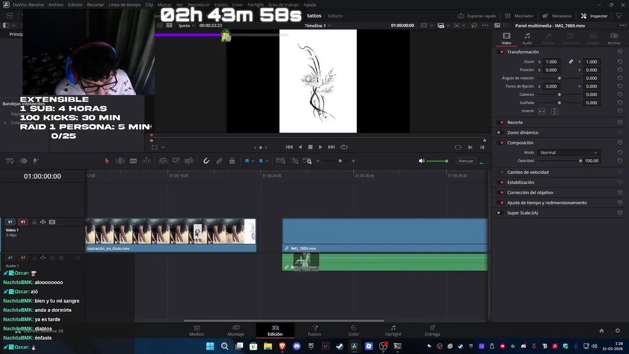The image size is (629, 354).
Task: Click the detail zoom icon
Action: [294, 161]
